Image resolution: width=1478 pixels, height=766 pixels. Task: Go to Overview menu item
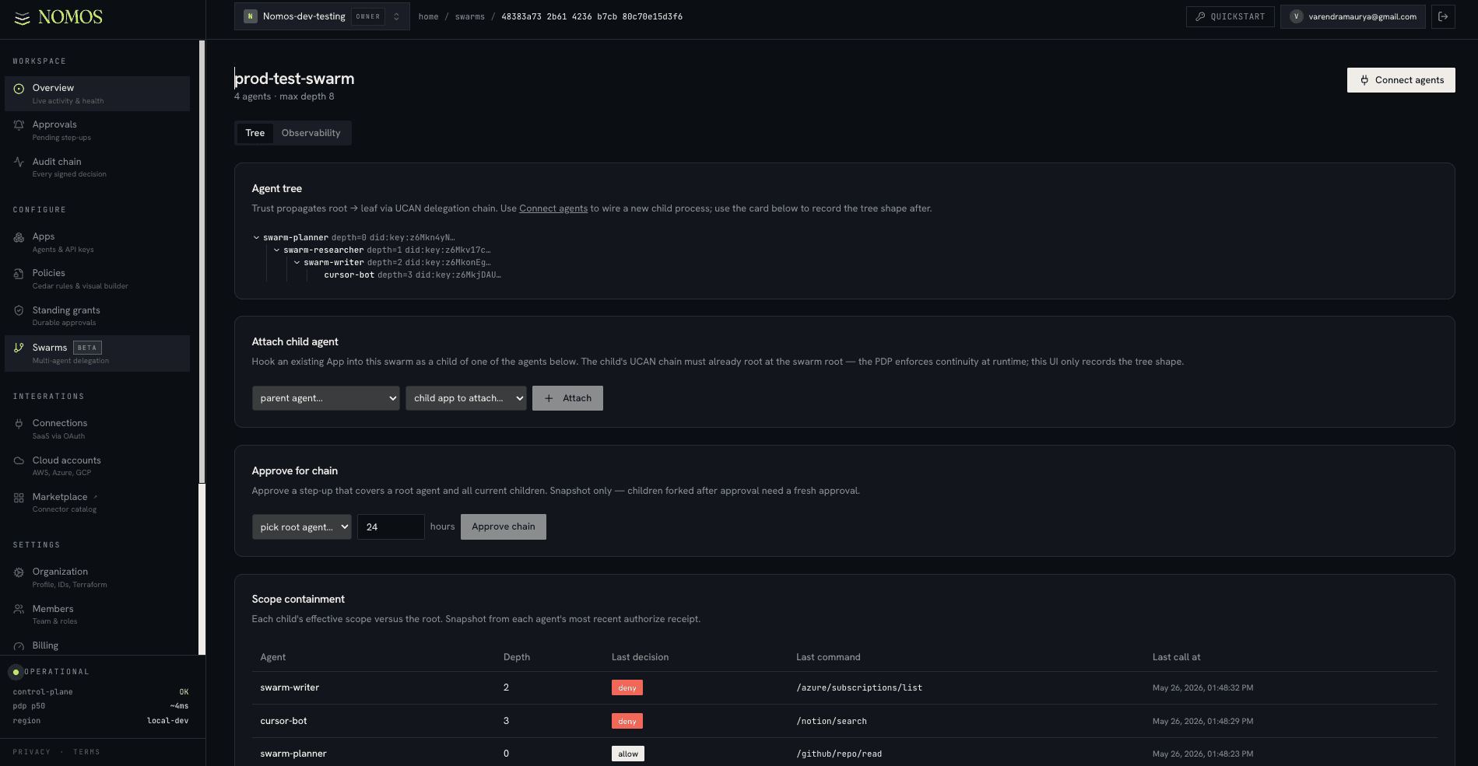[97, 93]
